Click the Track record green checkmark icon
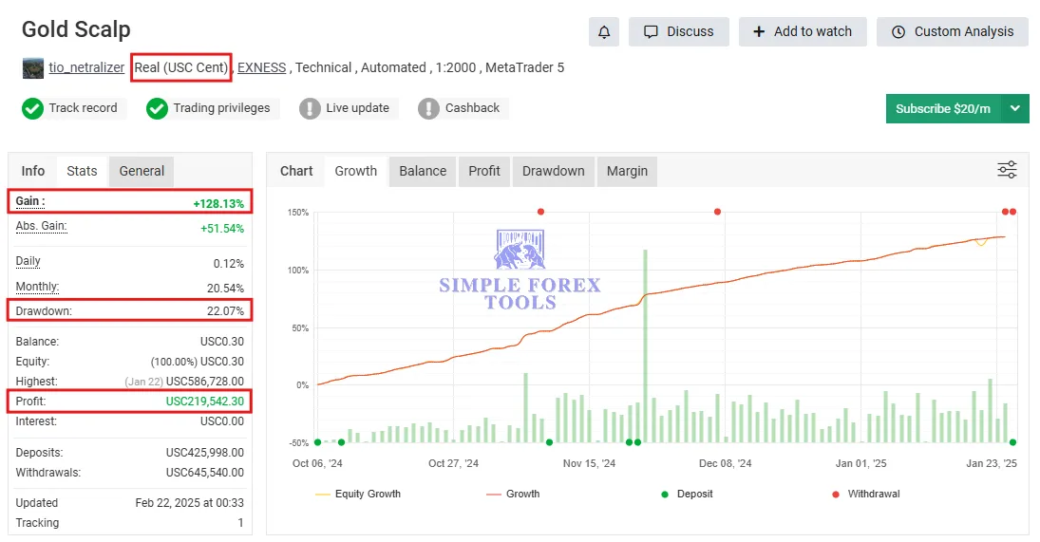 (32, 108)
